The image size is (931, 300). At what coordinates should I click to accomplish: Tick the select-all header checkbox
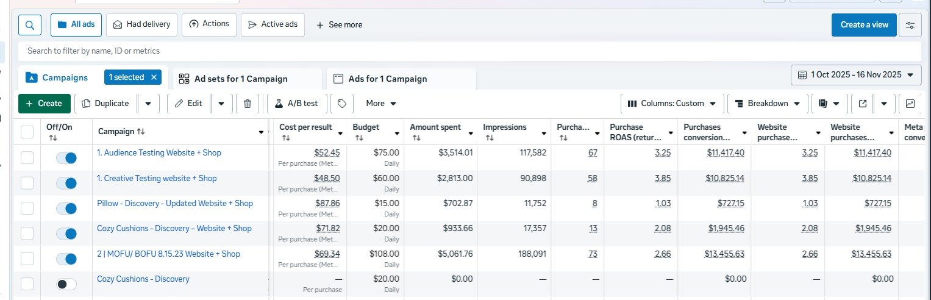[x=27, y=132]
